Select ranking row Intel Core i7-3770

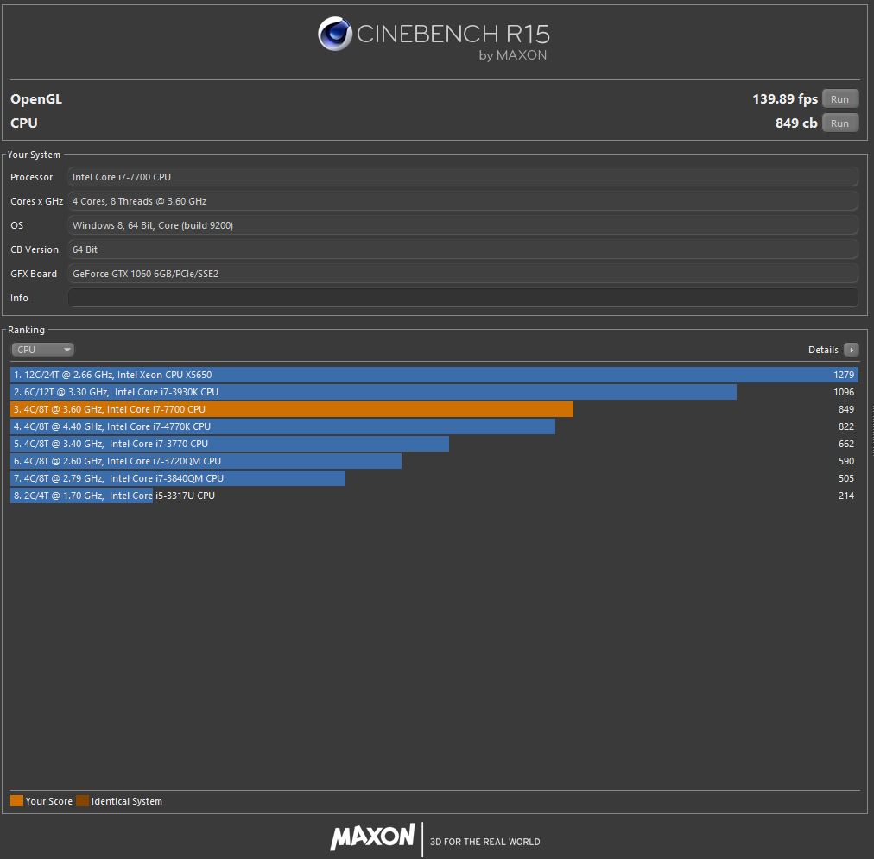click(434, 444)
